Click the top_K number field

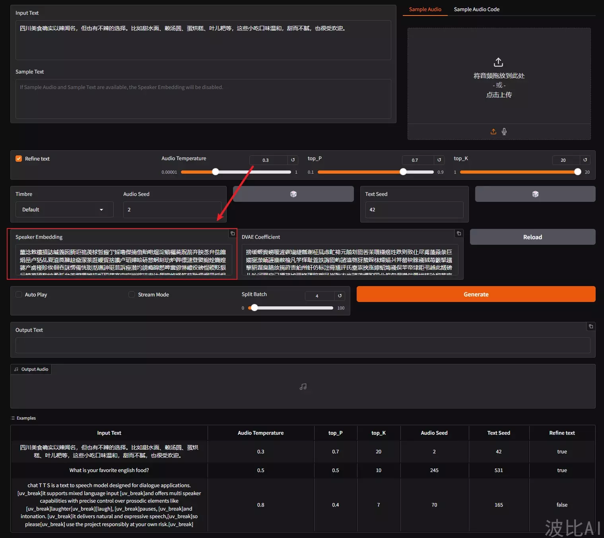tap(566, 160)
